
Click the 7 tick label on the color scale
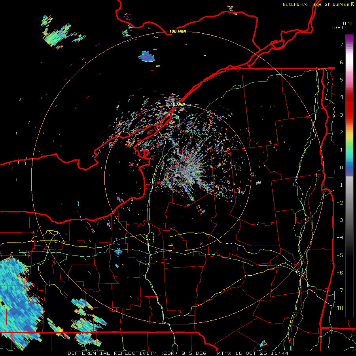[x=341, y=44]
